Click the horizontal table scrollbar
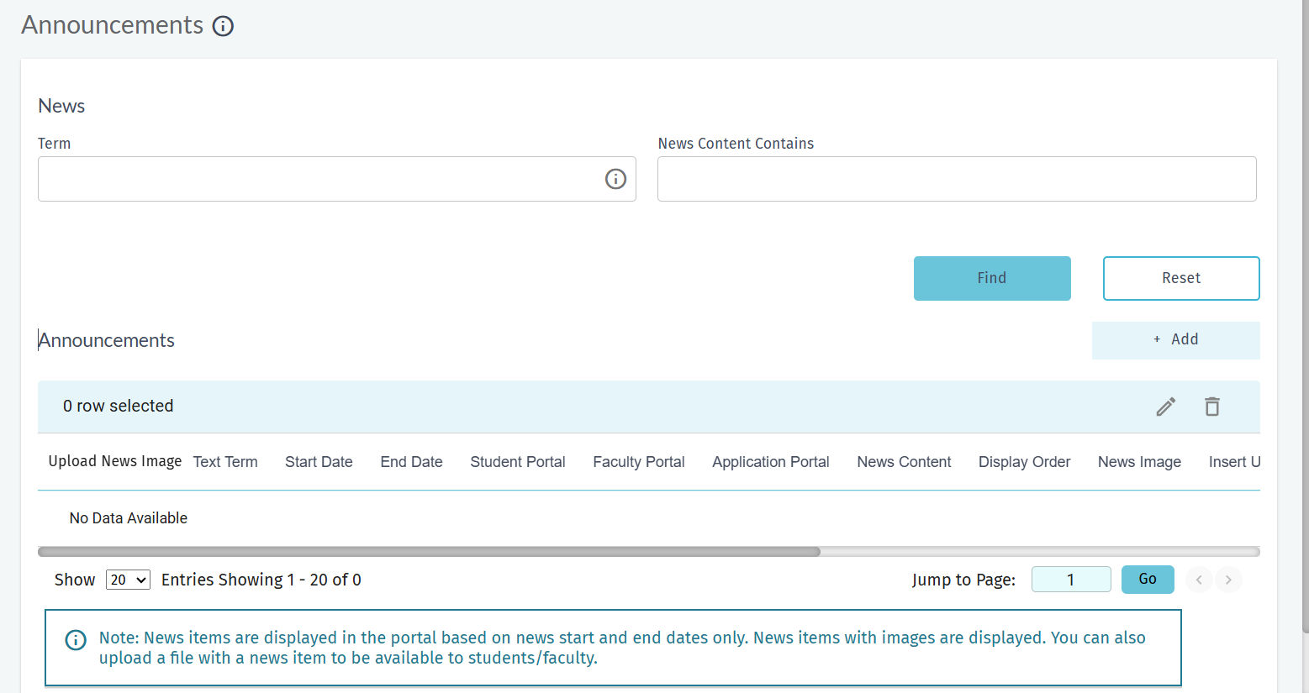Image resolution: width=1309 pixels, height=693 pixels. coord(429,552)
